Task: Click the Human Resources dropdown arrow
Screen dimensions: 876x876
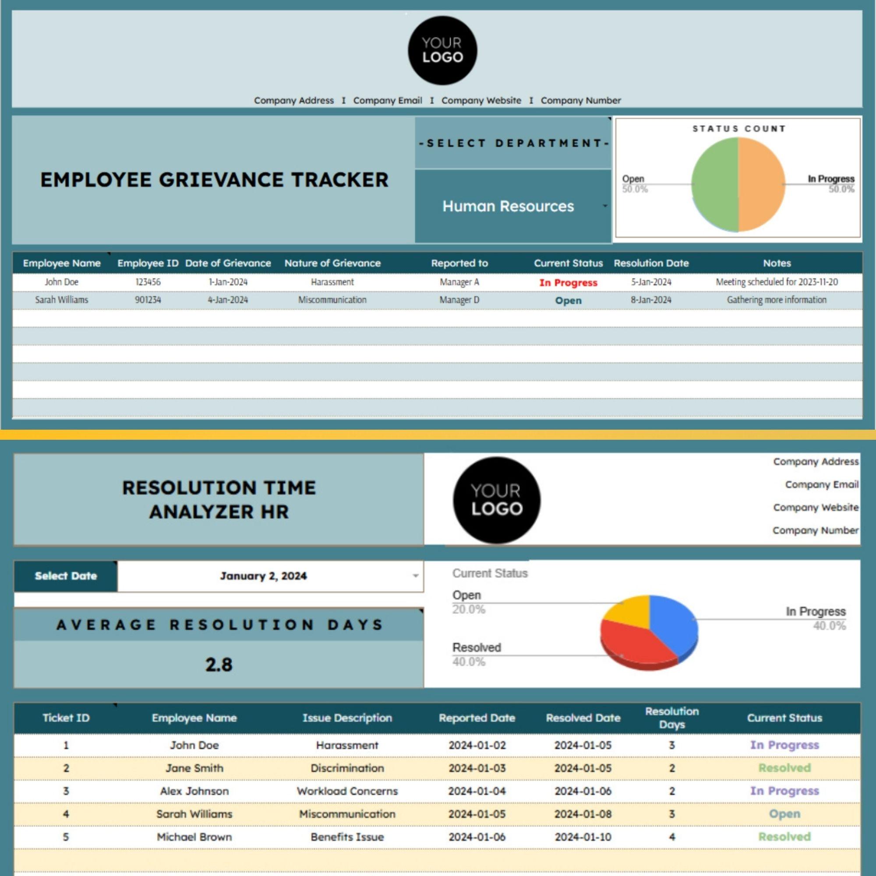Action: (x=605, y=206)
